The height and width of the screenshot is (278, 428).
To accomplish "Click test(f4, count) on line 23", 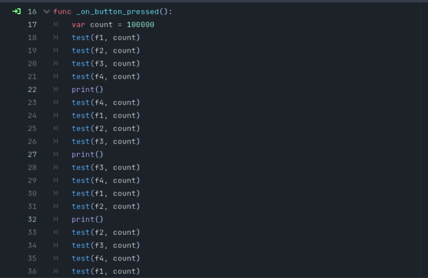I will click(x=106, y=103).
